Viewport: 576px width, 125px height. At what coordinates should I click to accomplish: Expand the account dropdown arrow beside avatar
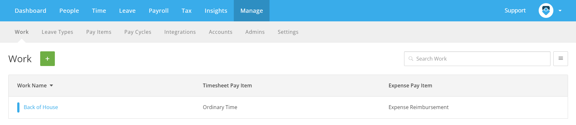tap(560, 11)
